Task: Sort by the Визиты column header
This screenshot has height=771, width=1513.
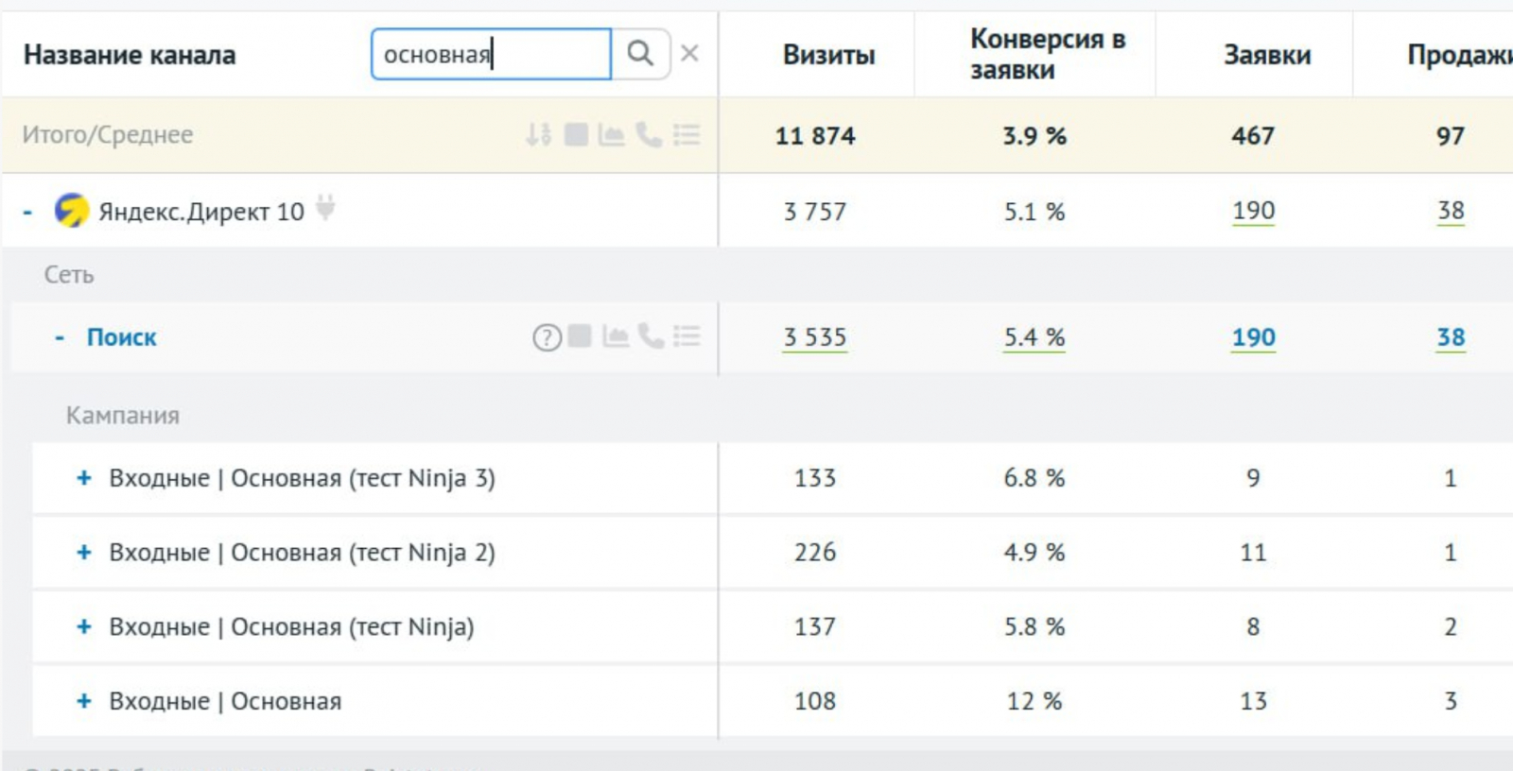Action: point(828,55)
